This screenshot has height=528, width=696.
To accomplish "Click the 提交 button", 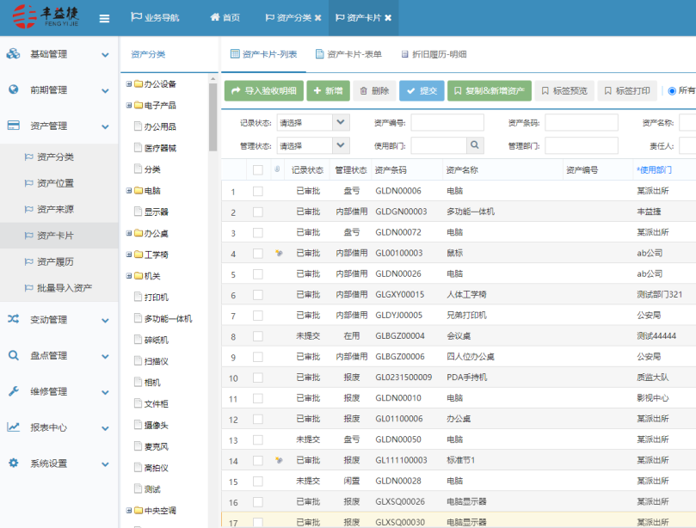I will point(422,90).
